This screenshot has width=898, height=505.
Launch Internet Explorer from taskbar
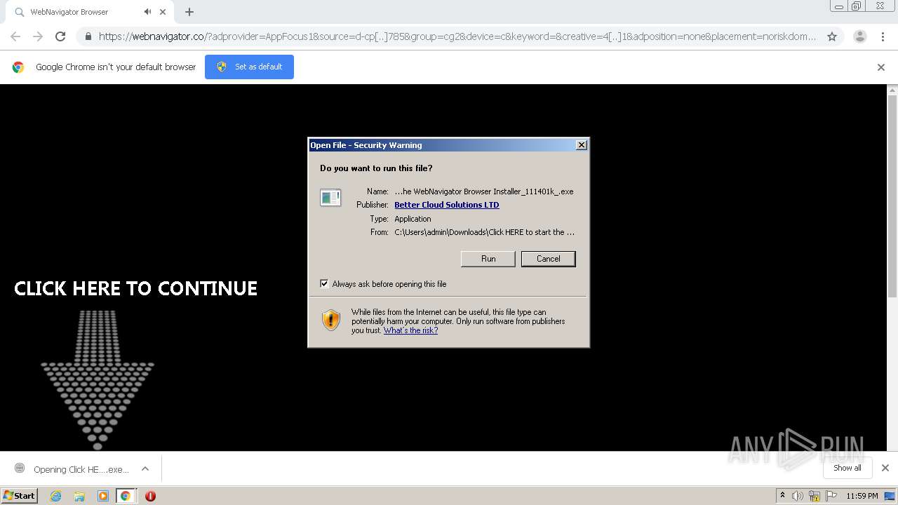tap(56, 496)
